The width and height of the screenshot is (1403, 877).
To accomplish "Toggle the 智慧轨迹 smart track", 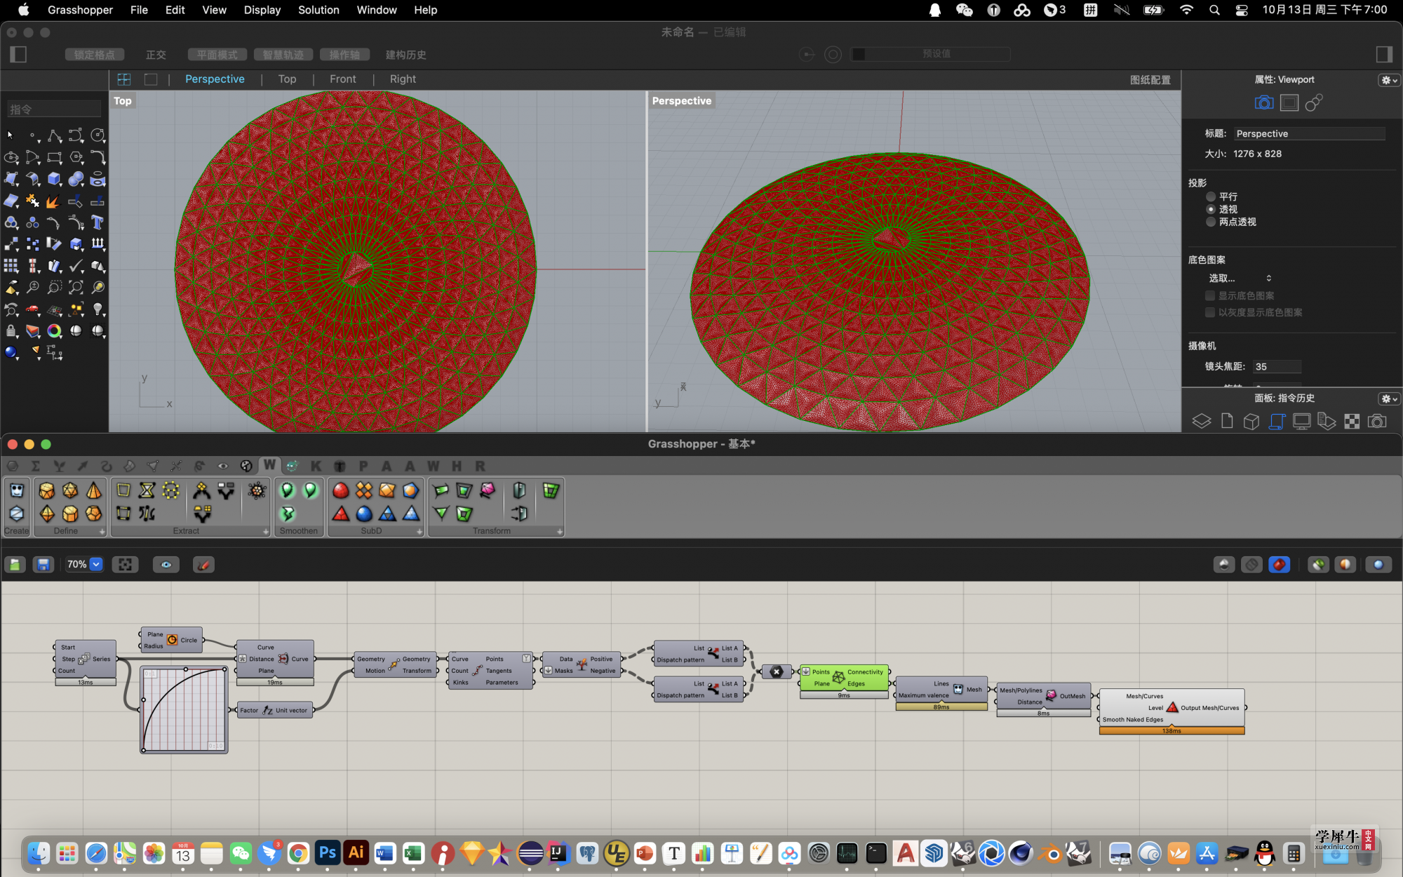I will (283, 55).
